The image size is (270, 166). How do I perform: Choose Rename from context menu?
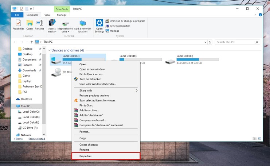[x=106, y=150]
